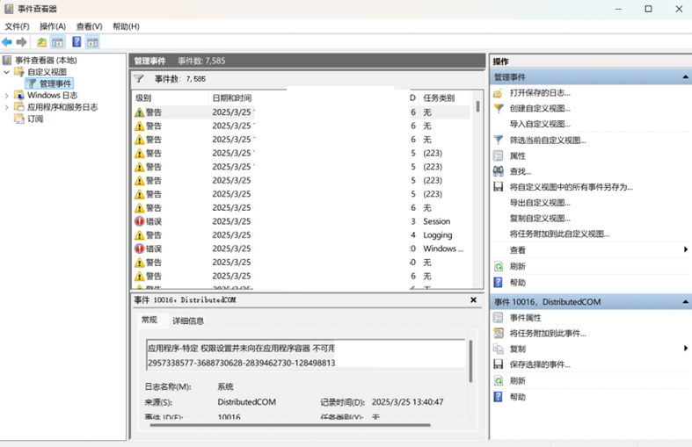Click the blue Help icon in the toolbar
692x447 pixels.
tap(76, 42)
